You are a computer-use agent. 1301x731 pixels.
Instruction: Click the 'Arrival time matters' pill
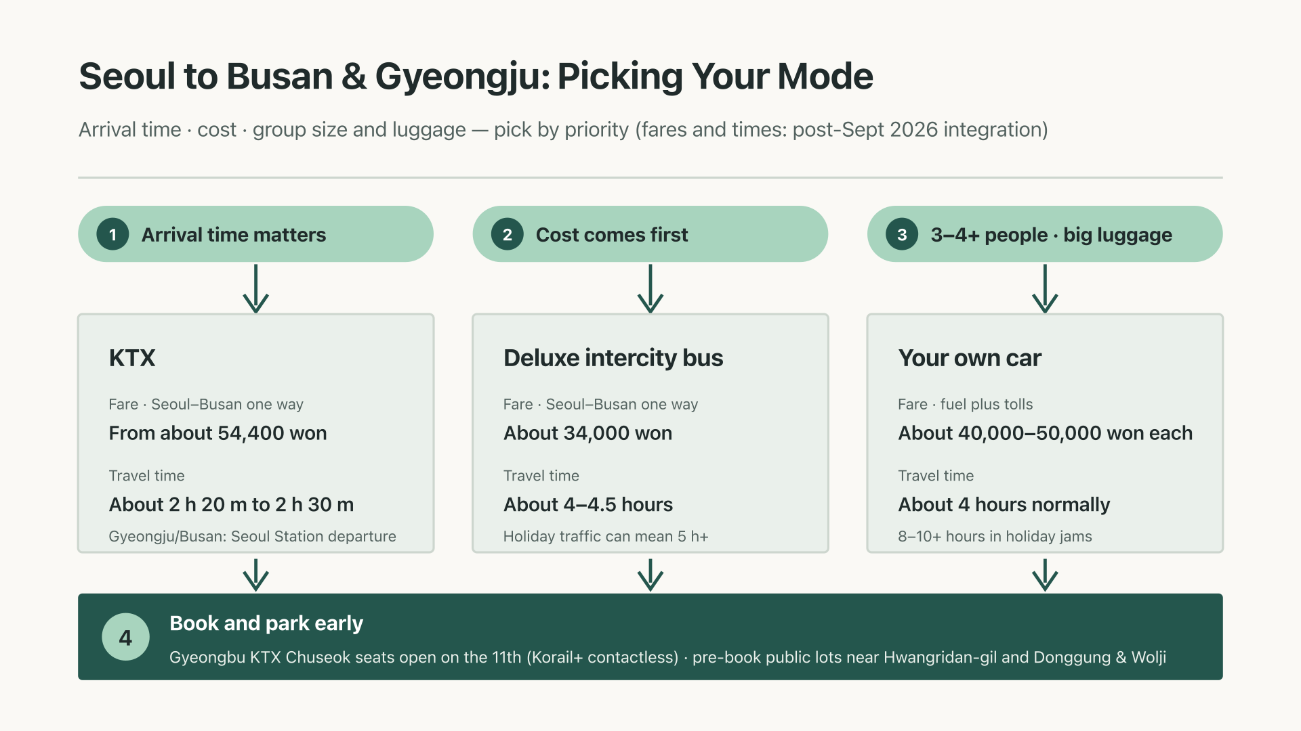tap(255, 234)
